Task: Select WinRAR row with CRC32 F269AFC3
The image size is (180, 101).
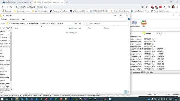Action: 148,51
